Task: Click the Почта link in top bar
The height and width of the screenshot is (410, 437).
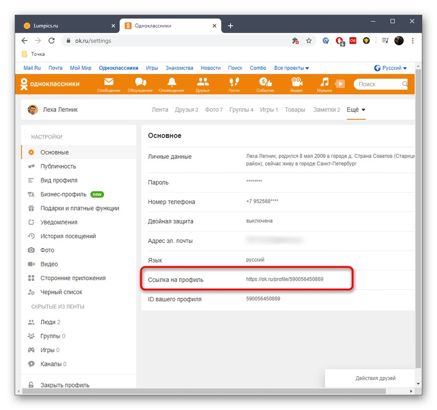Action: tap(56, 68)
